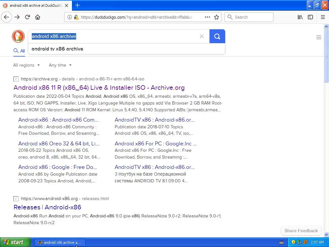Viewport: 329px width, 247px height.
Task: Click scrollbar up arrow
Action: click(326, 26)
